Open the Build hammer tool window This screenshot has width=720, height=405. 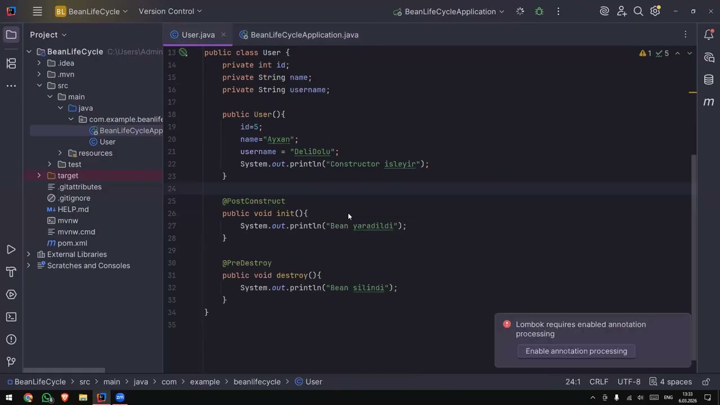pyautogui.click(x=11, y=272)
